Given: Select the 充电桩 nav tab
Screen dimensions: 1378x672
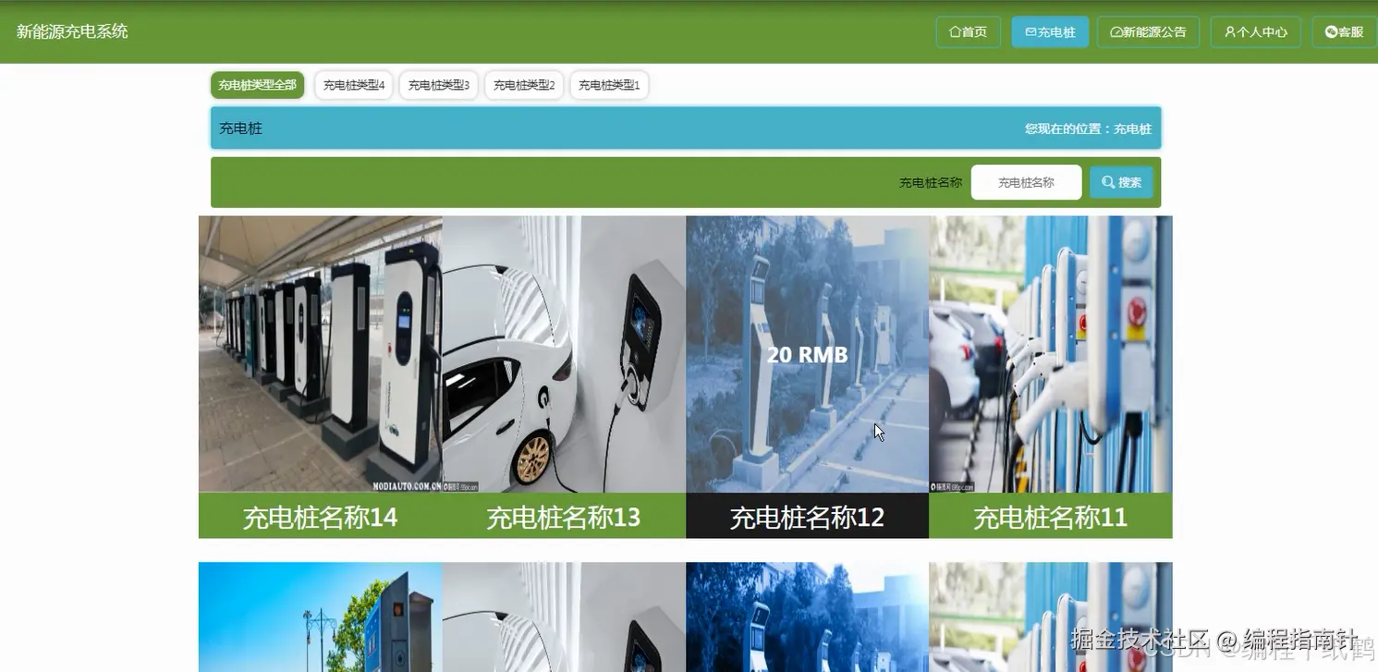Looking at the screenshot, I should pos(1050,32).
